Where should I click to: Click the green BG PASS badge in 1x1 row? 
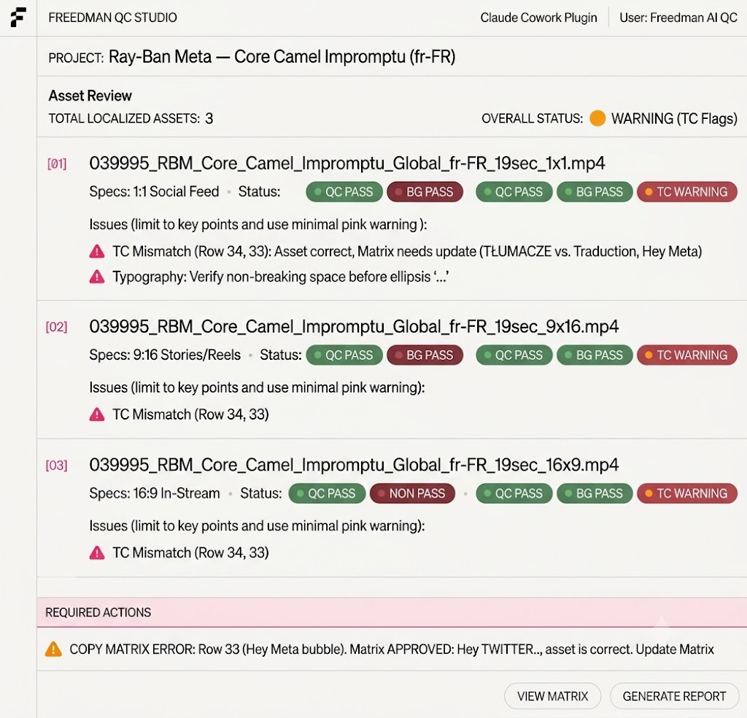point(595,192)
